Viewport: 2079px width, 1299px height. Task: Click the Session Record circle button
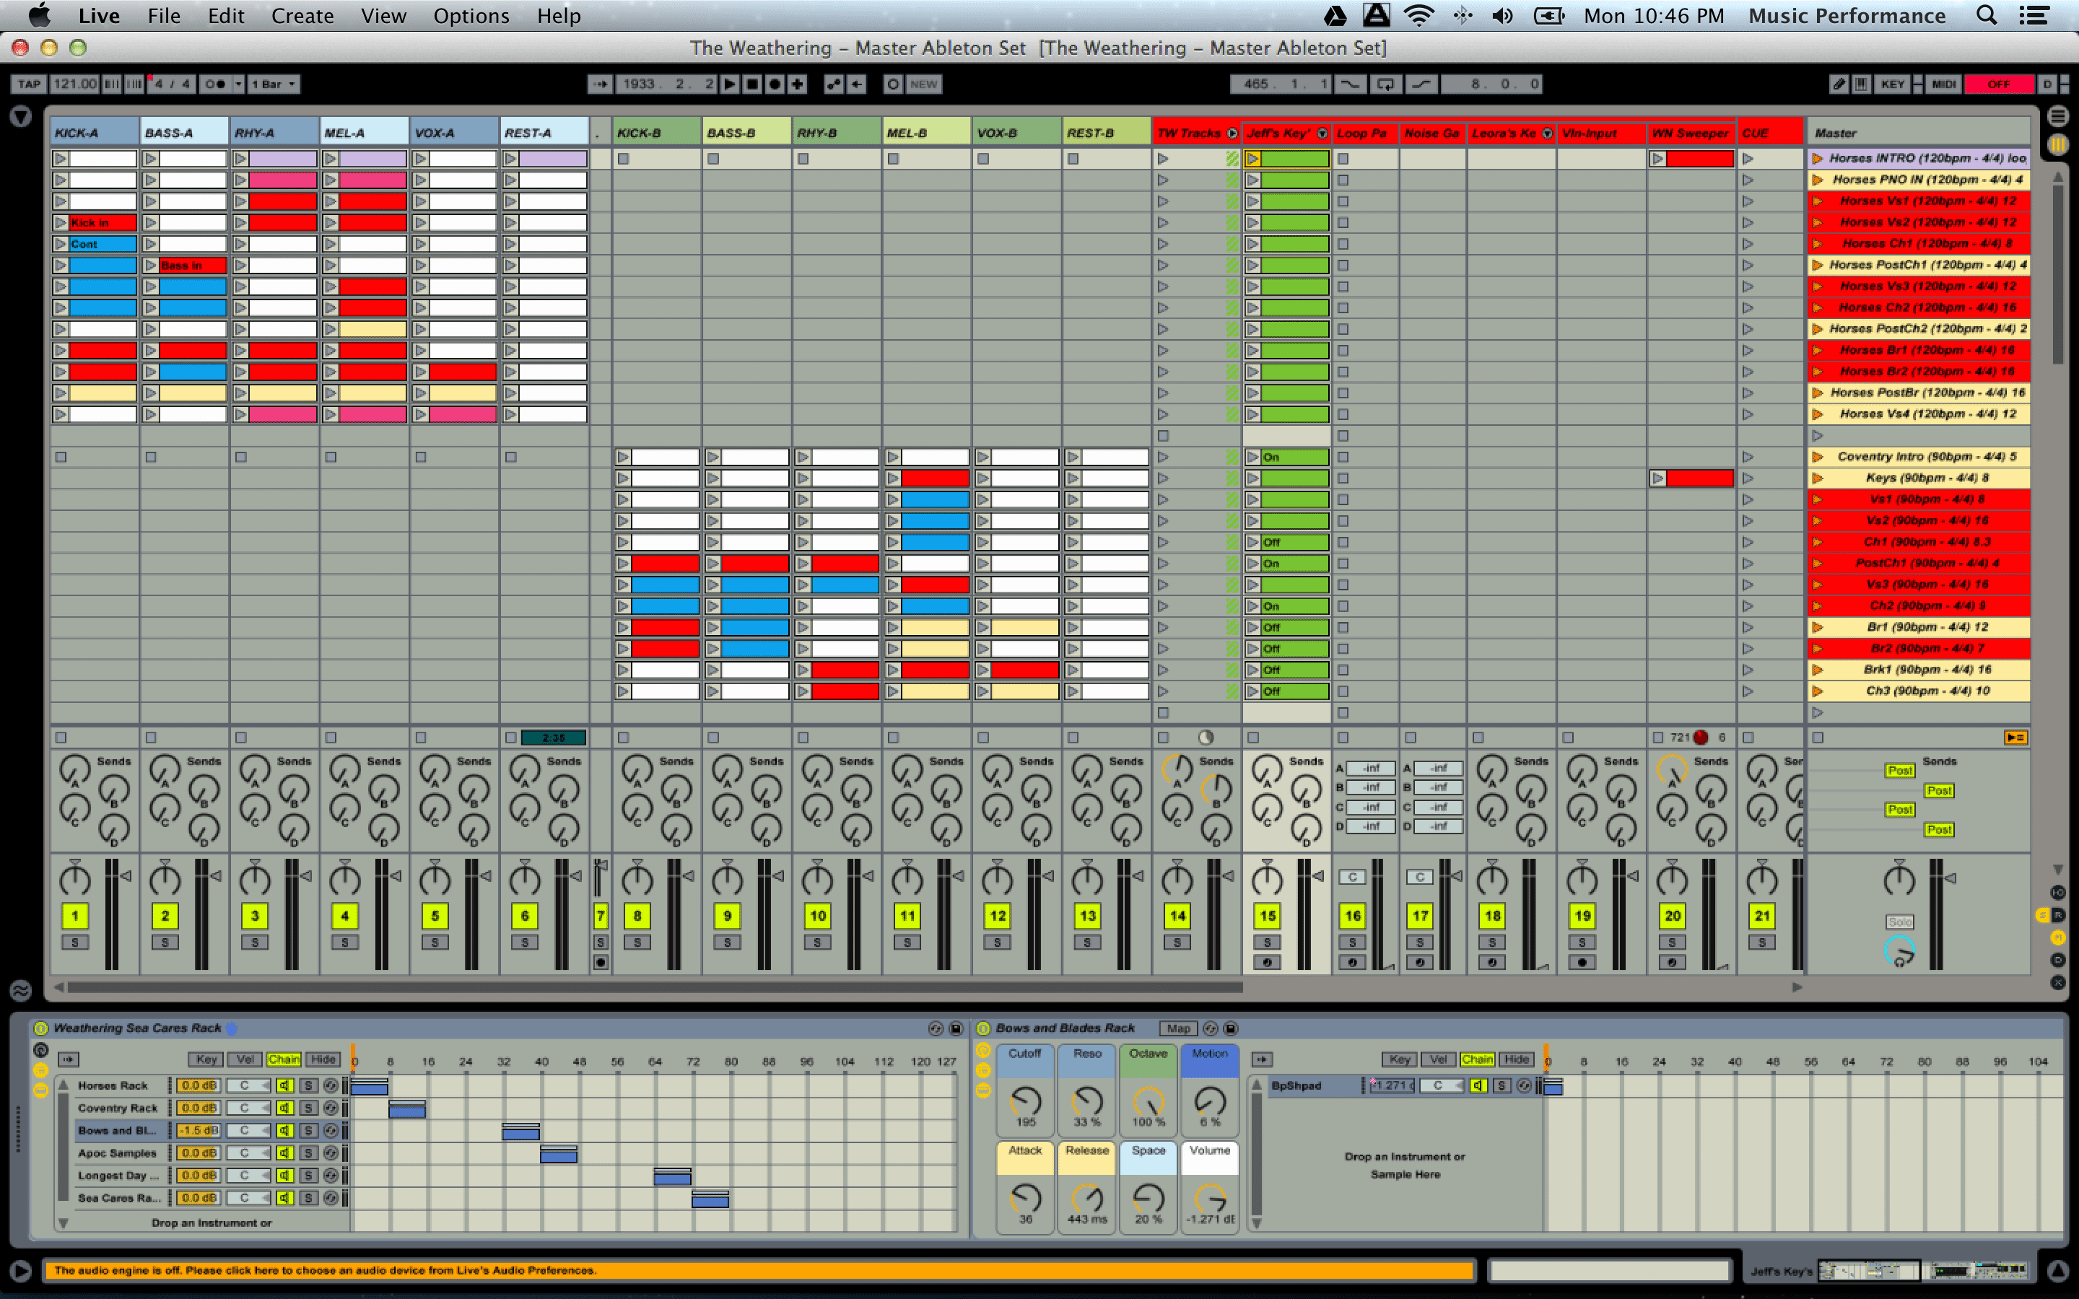(894, 84)
